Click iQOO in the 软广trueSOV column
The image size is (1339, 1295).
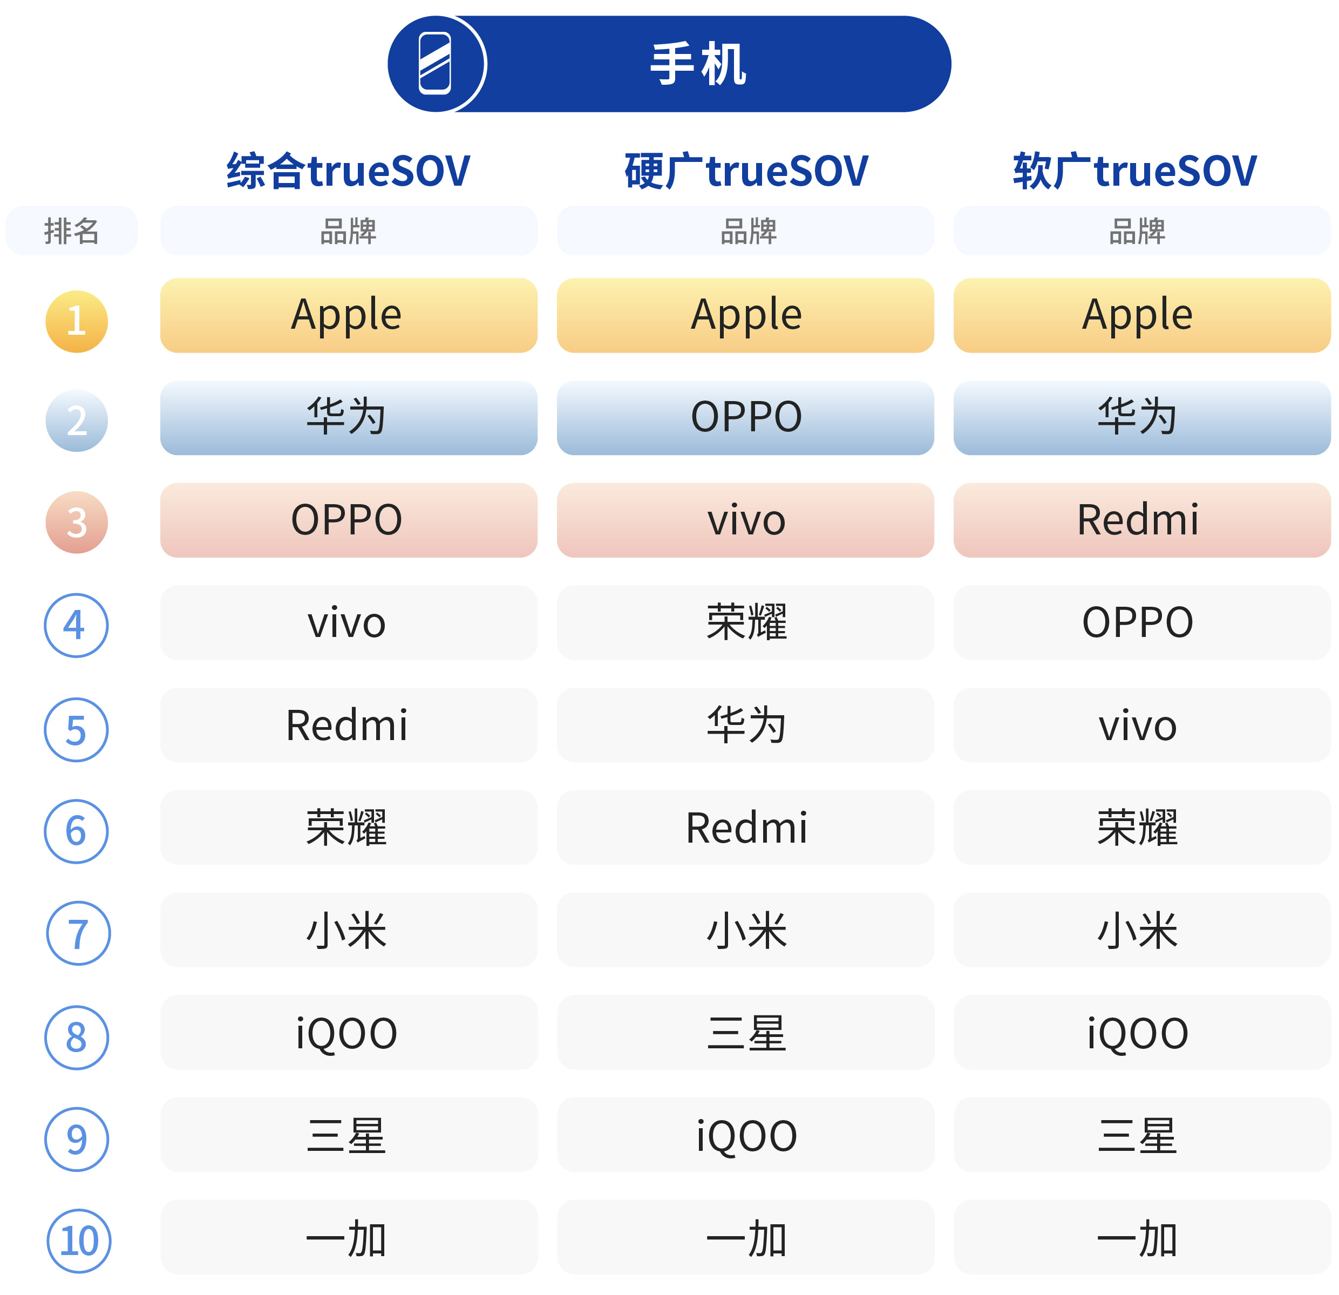(x=1141, y=1032)
